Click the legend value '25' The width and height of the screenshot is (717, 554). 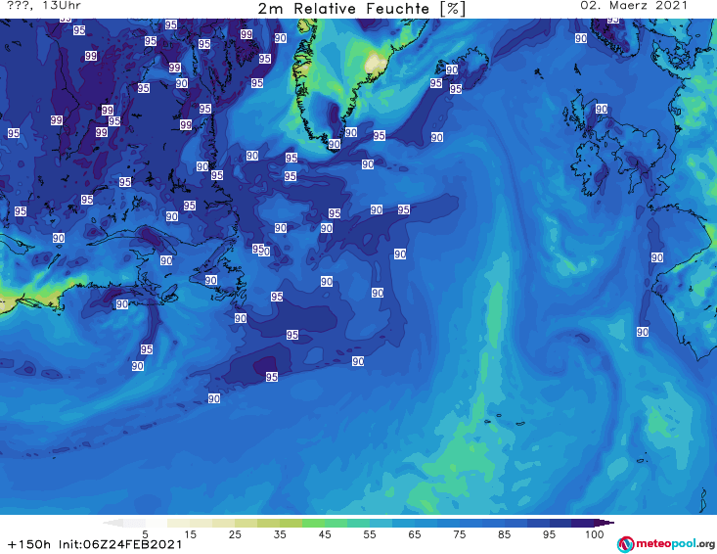pos(235,534)
